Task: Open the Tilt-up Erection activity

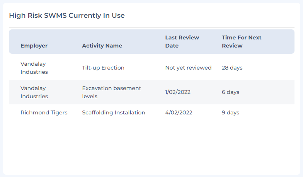Action: 103,68
